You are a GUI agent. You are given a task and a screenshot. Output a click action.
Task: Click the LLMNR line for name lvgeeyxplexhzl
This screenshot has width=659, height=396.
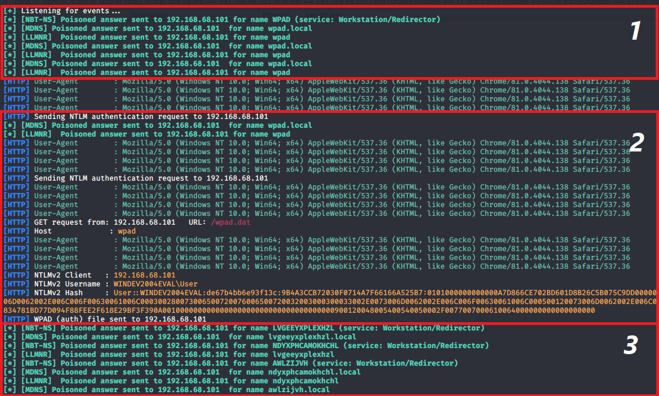[169, 355]
